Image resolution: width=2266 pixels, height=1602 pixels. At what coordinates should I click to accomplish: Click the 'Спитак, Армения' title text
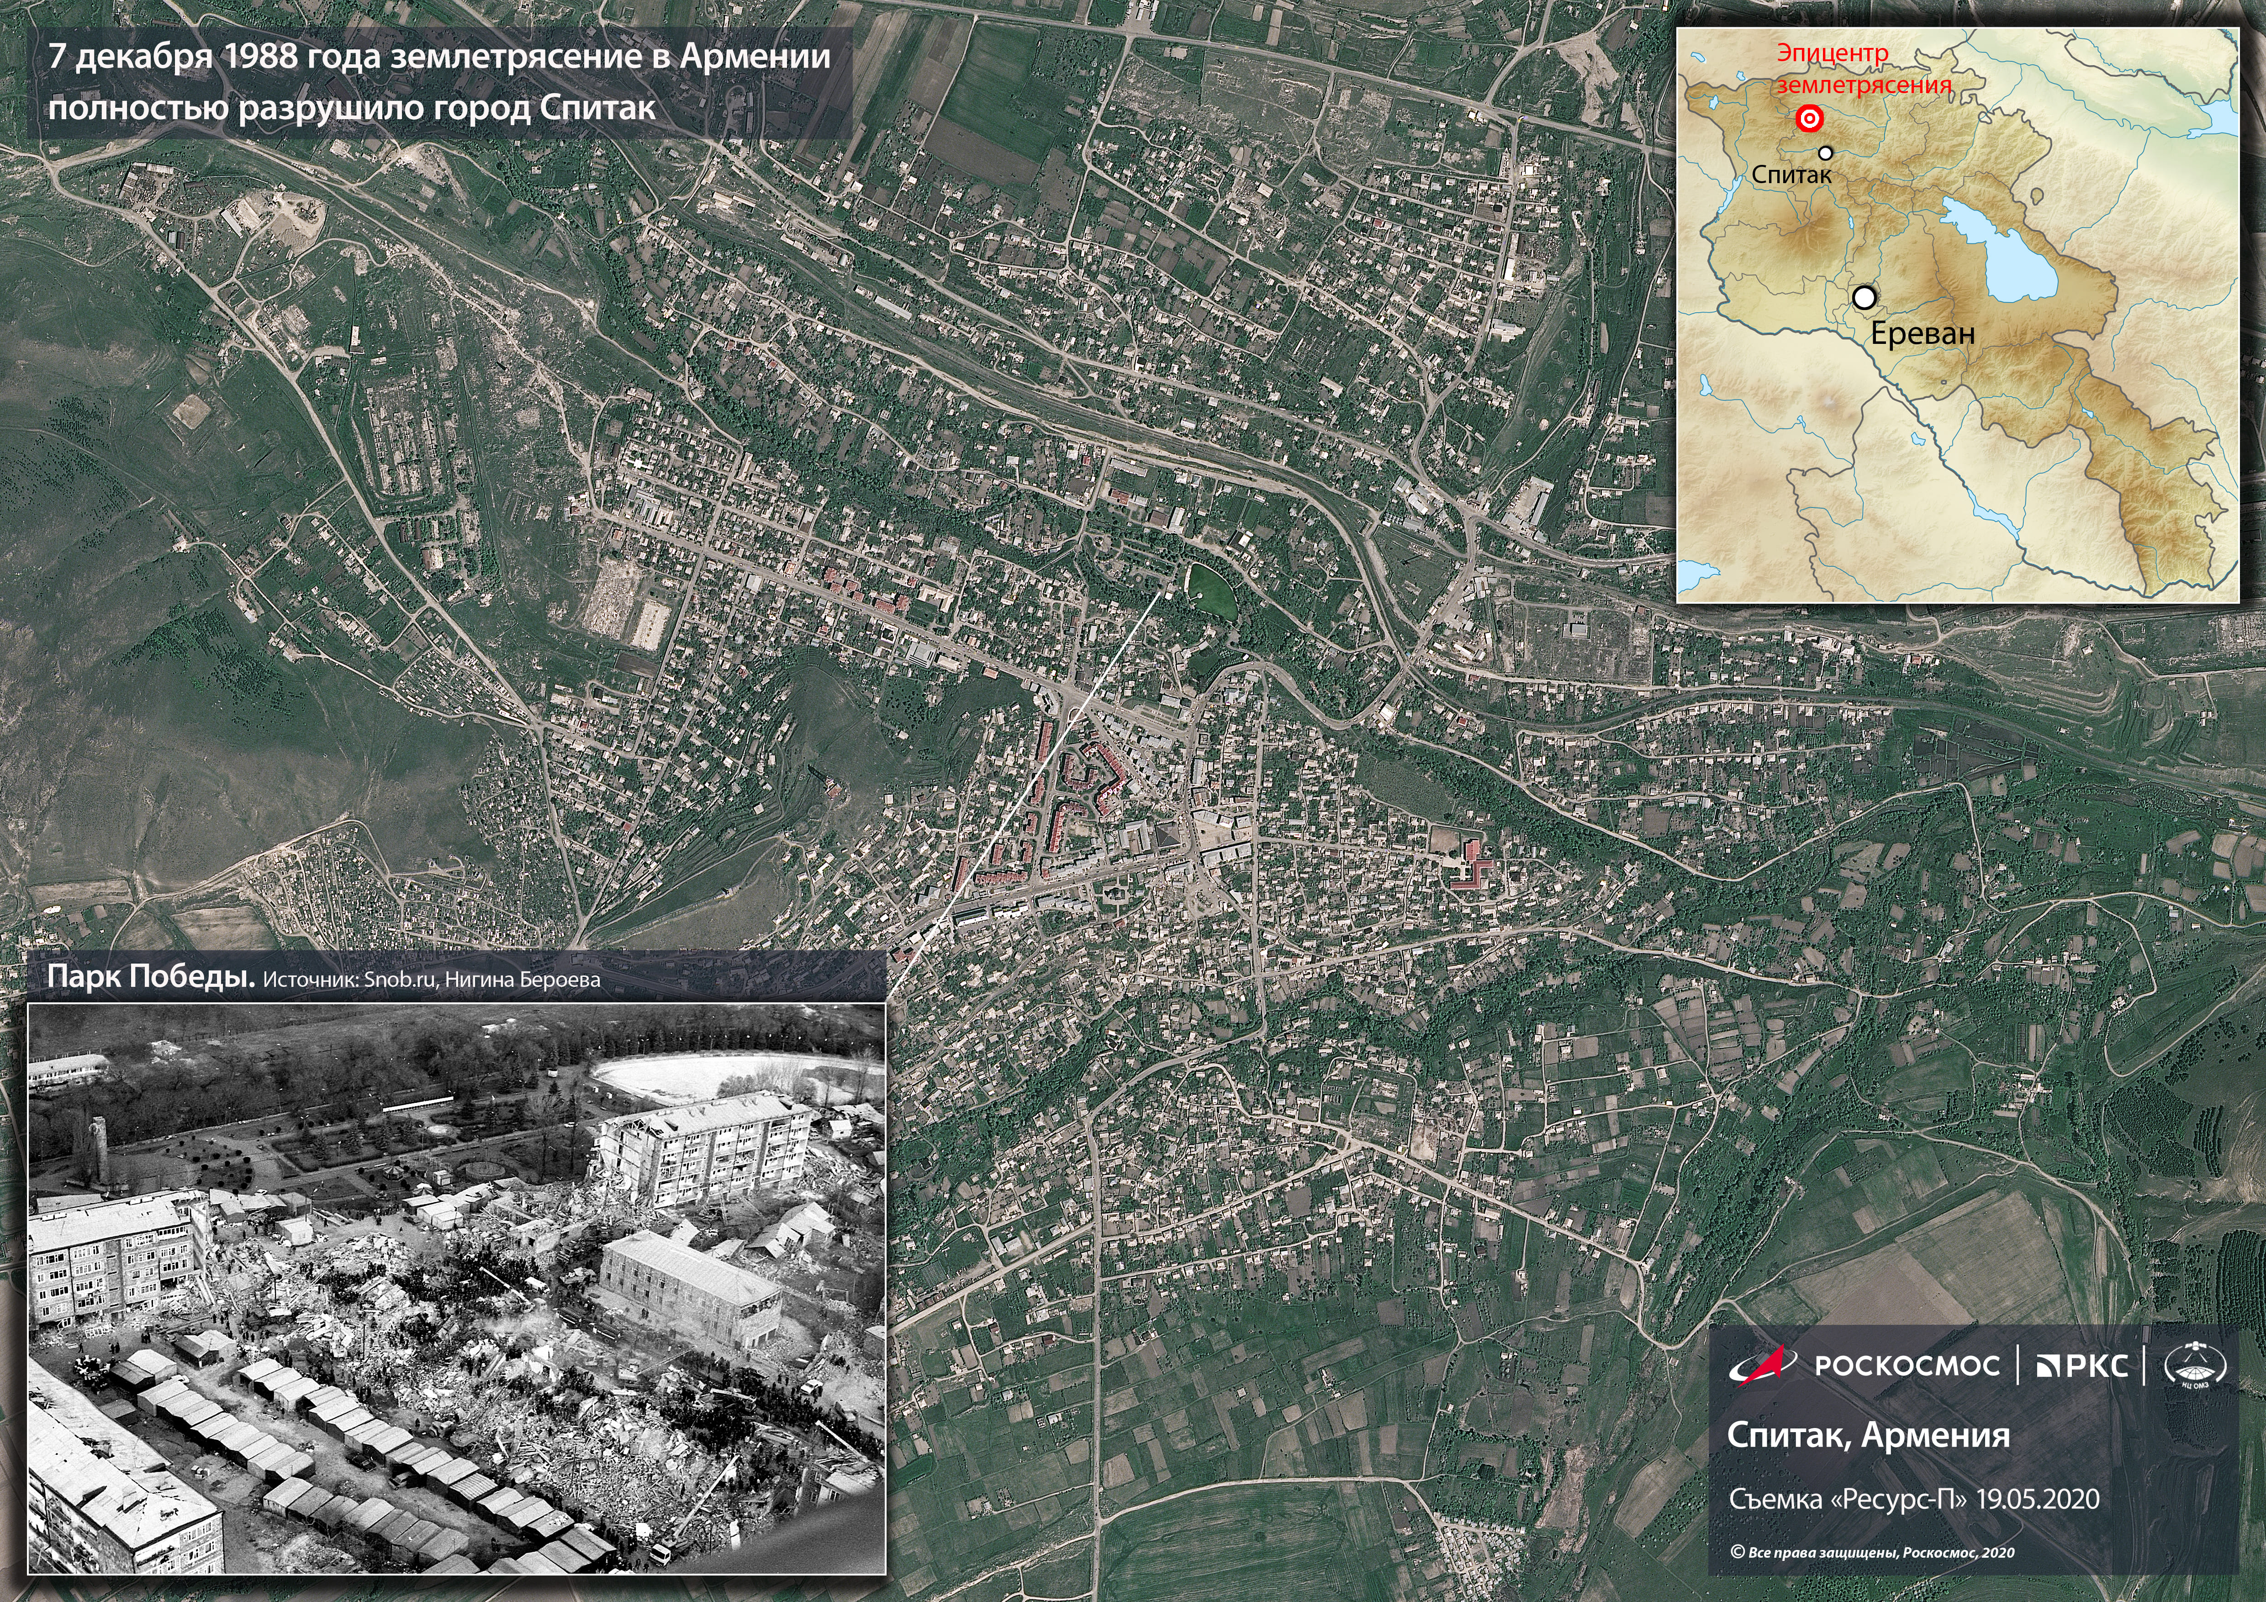coord(1868,1434)
